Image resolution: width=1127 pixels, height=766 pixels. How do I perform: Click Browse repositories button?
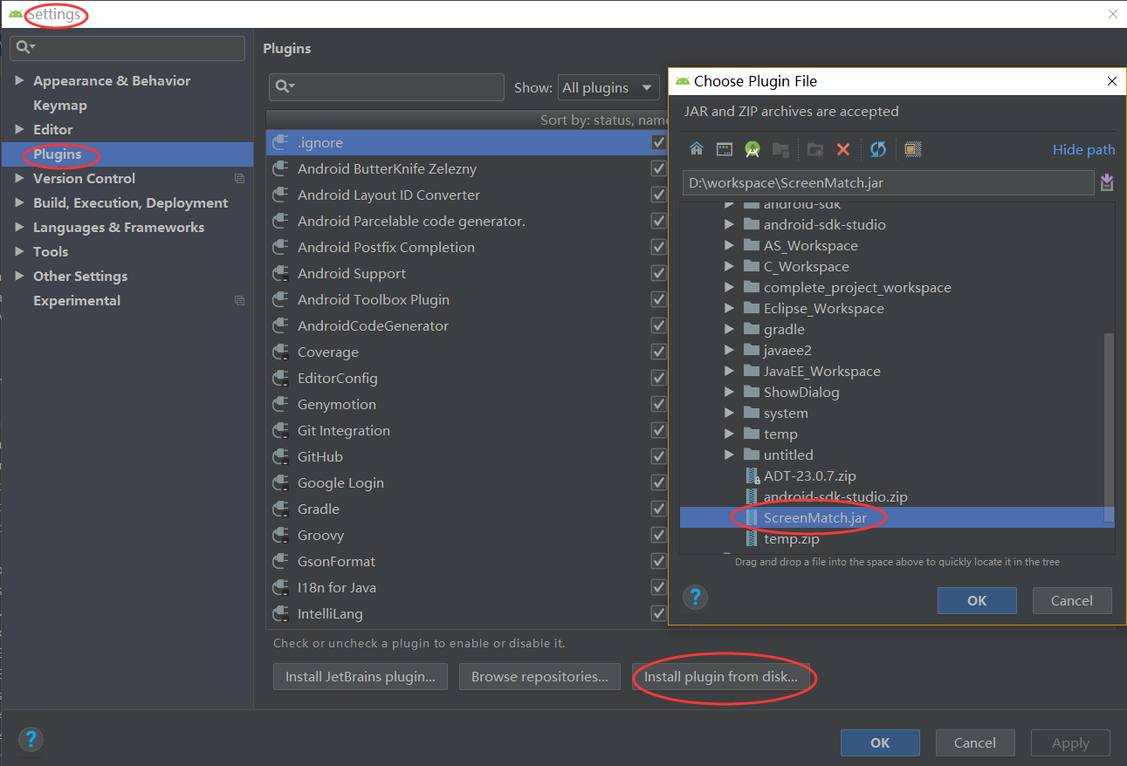coord(539,676)
